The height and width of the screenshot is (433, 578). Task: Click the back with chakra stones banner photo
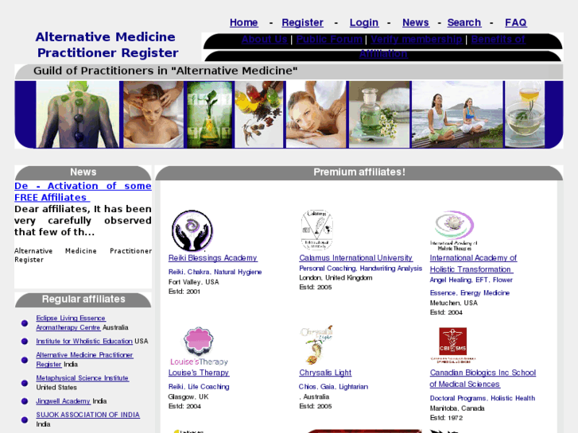pyautogui.click(x=77, y=114)
